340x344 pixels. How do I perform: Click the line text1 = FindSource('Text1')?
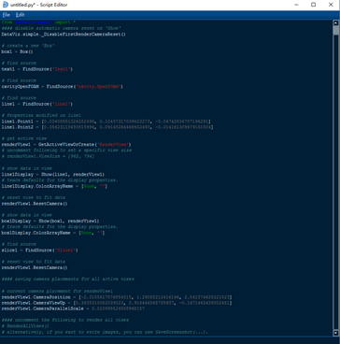point(37,69)
